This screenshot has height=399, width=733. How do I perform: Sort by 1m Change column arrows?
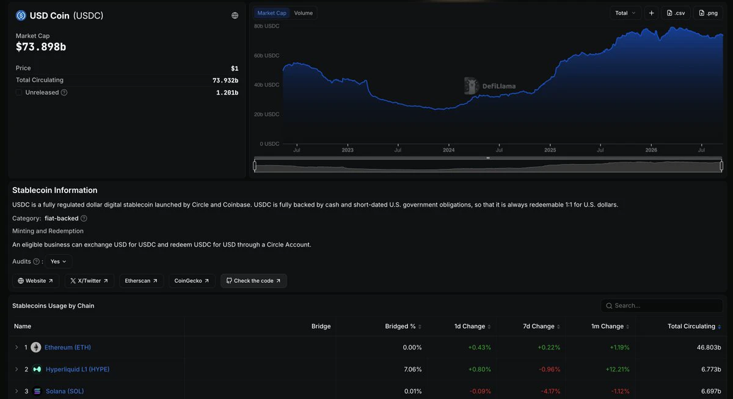point(628,327)
